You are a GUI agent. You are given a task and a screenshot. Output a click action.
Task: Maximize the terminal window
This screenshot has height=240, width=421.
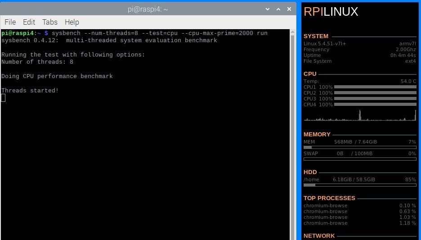click(278, 9)
